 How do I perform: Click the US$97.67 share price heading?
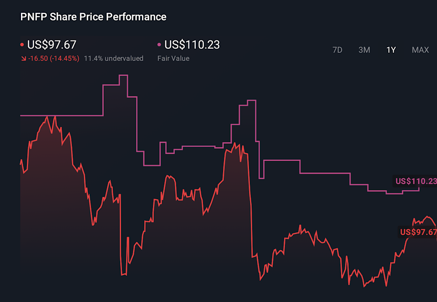(52, 45)
